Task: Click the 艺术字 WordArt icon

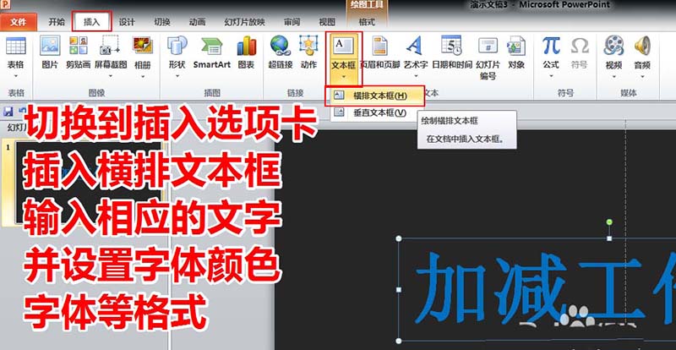Action: [x=415, y=46]
